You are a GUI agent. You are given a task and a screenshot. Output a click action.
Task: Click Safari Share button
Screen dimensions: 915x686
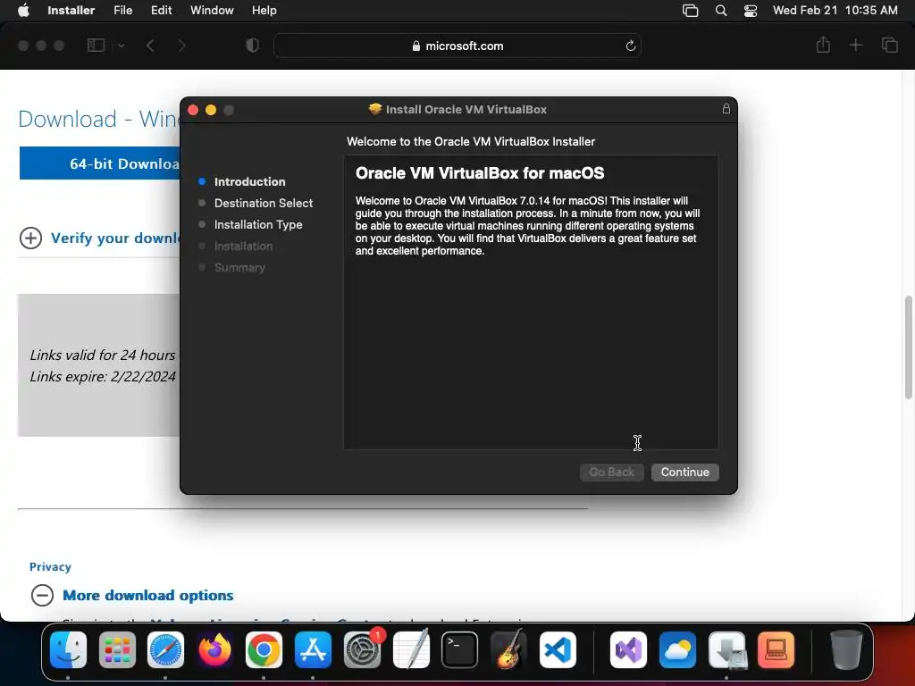coord(823,45)
